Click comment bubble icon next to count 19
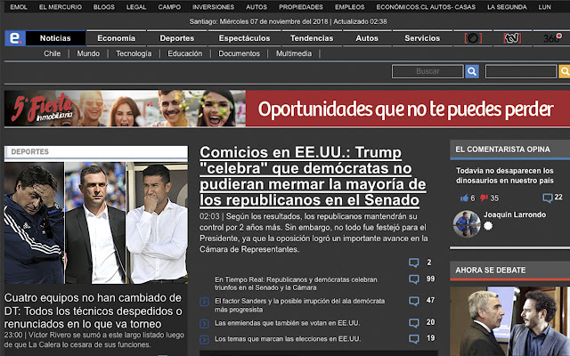570x356 pixels. 413,338
